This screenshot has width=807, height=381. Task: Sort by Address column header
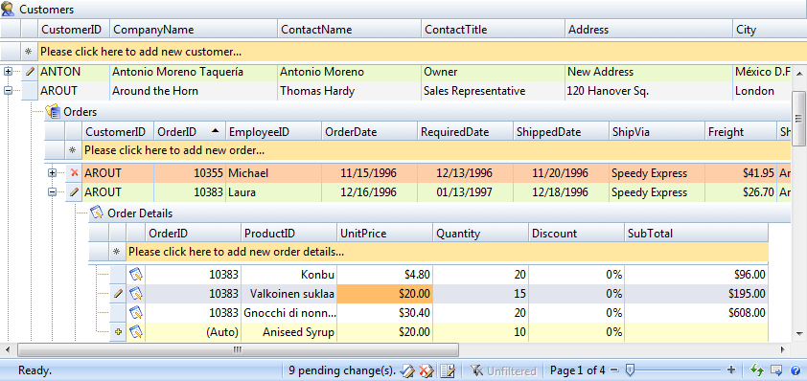coord(649,30)
